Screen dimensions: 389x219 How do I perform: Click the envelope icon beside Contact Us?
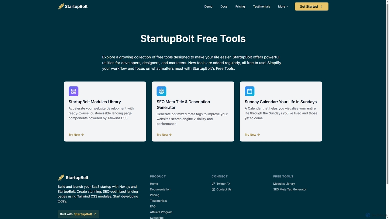coord(213,189)
